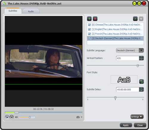
Task: Click the Subtitle Delay slider handle
Action: pos(115,97)
